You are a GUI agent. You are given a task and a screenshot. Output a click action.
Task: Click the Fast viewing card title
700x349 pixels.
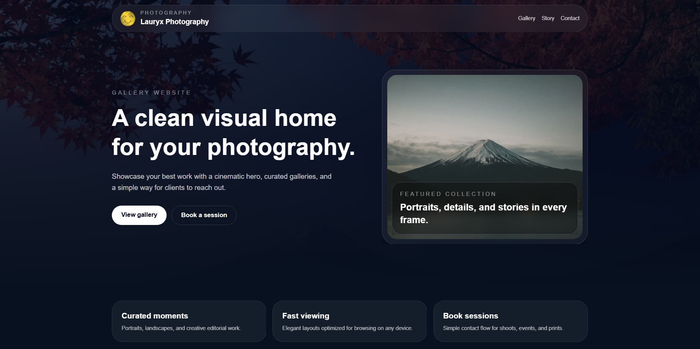[306, 316]
